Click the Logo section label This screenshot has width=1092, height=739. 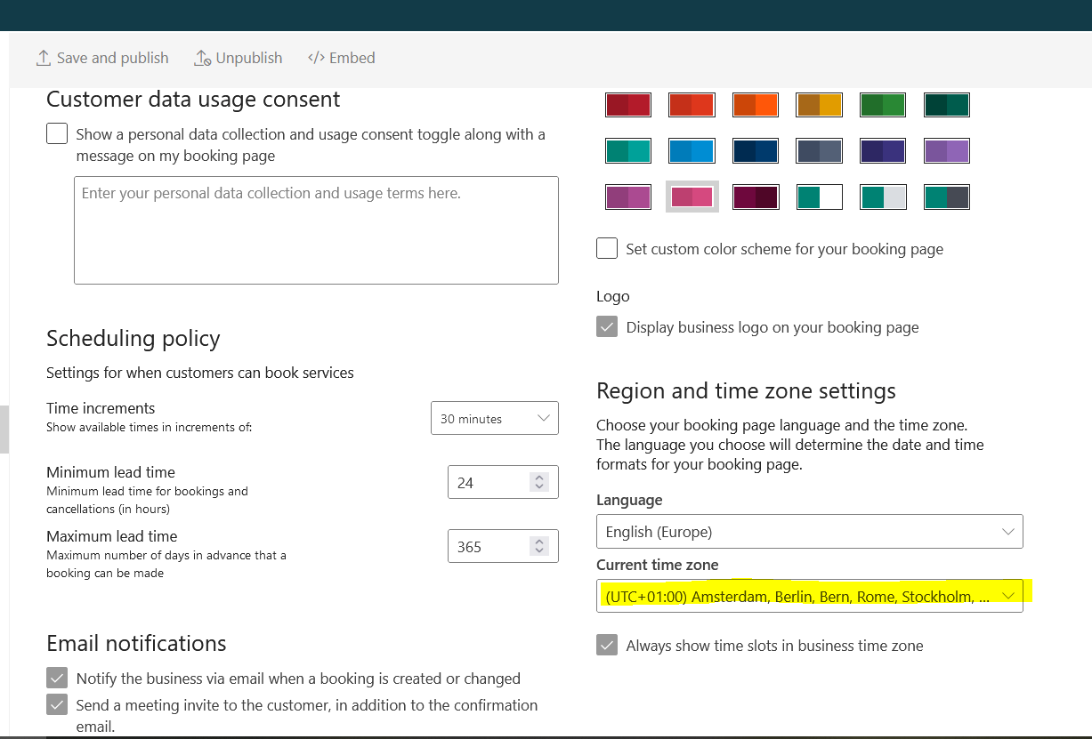point(613,296)
